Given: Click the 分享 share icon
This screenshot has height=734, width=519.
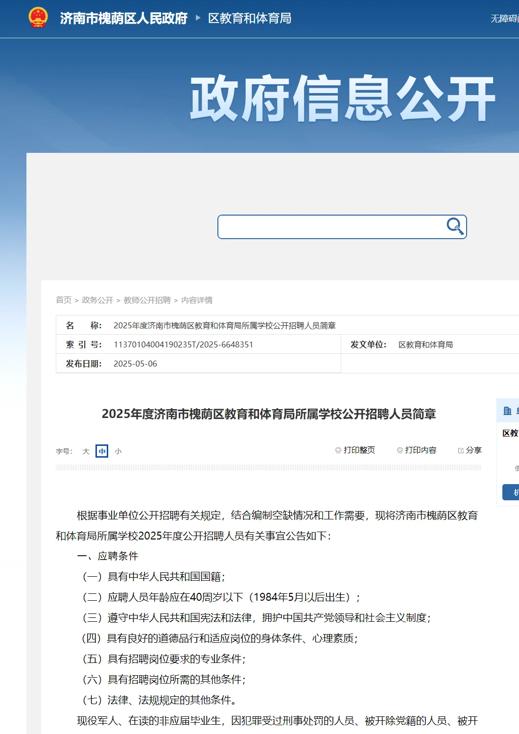Looking at the screenshot, I should (x=461, y=450).
